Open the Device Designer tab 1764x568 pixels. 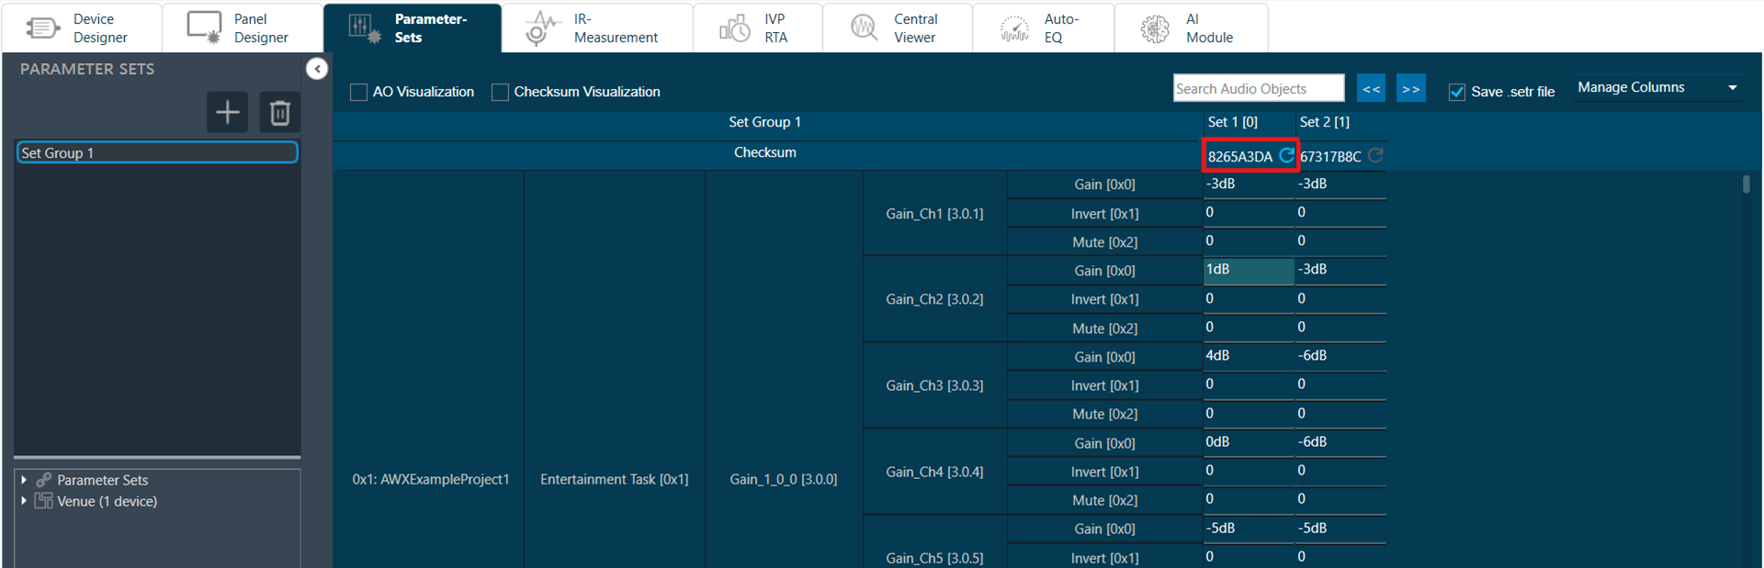pos(82,28)
